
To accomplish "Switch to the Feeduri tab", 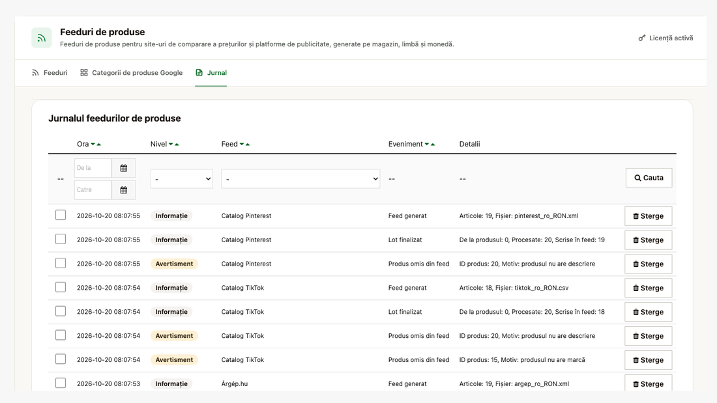I will click(50, 73).
